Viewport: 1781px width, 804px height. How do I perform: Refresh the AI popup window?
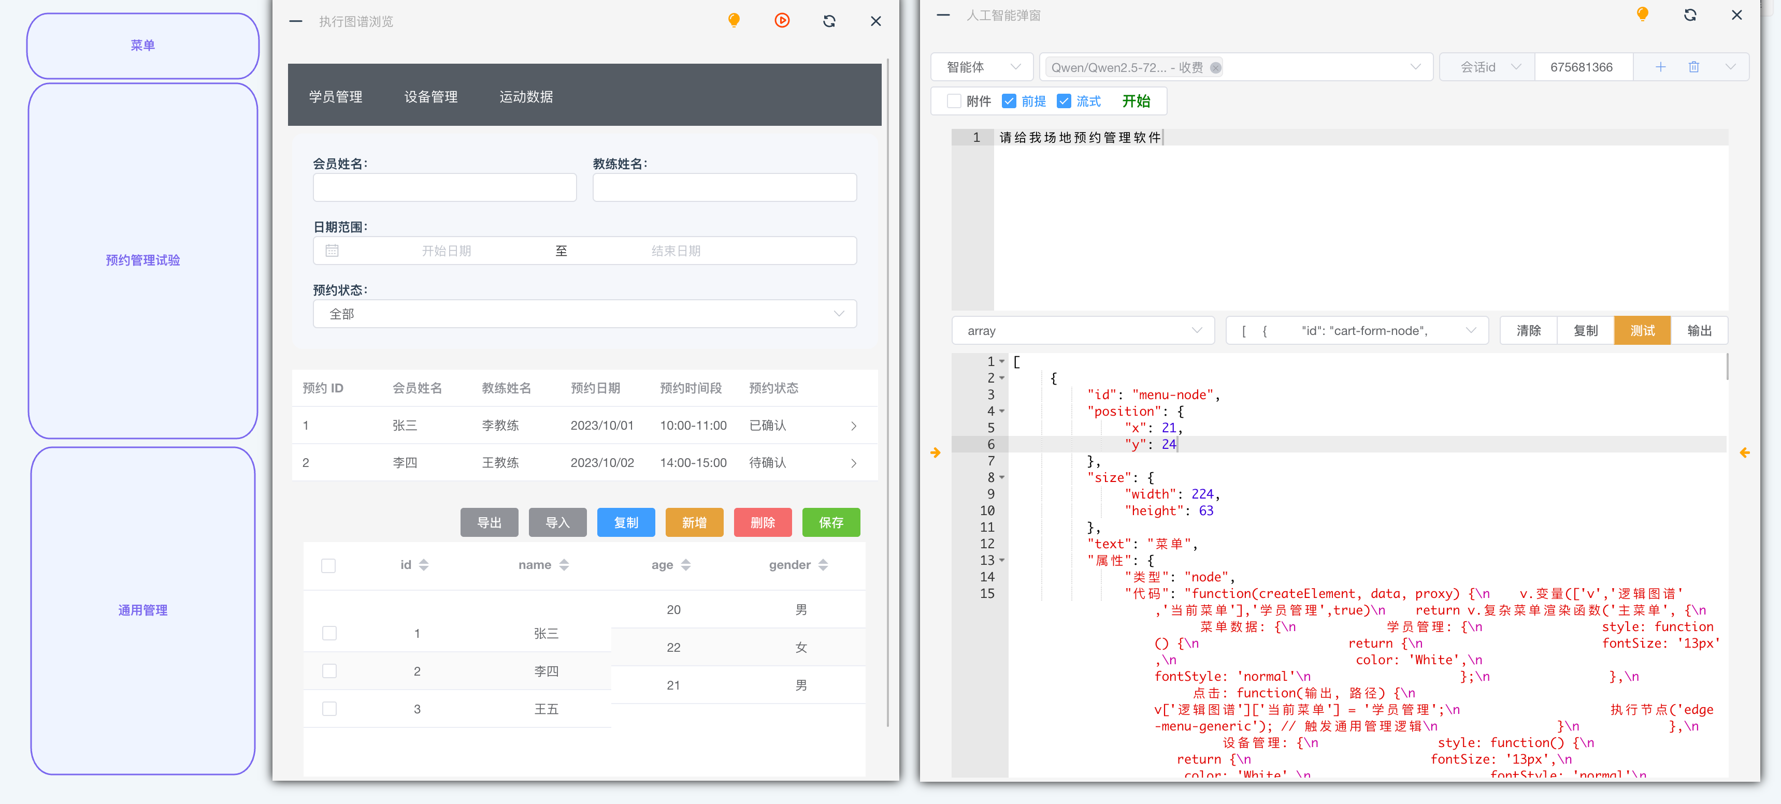1690,14
